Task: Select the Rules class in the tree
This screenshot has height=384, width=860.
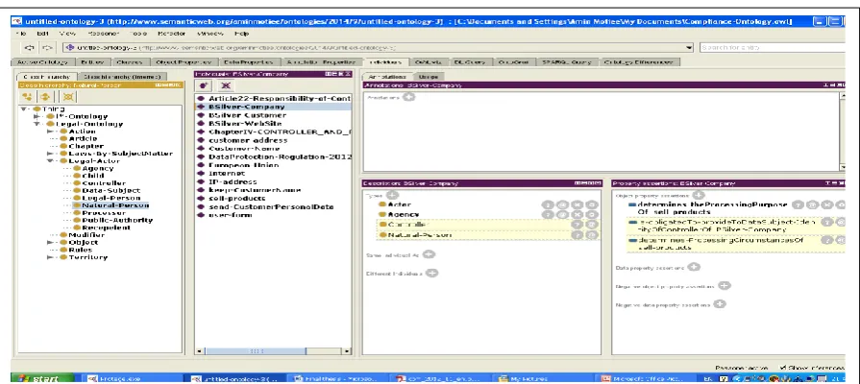Action: [80, 250]
